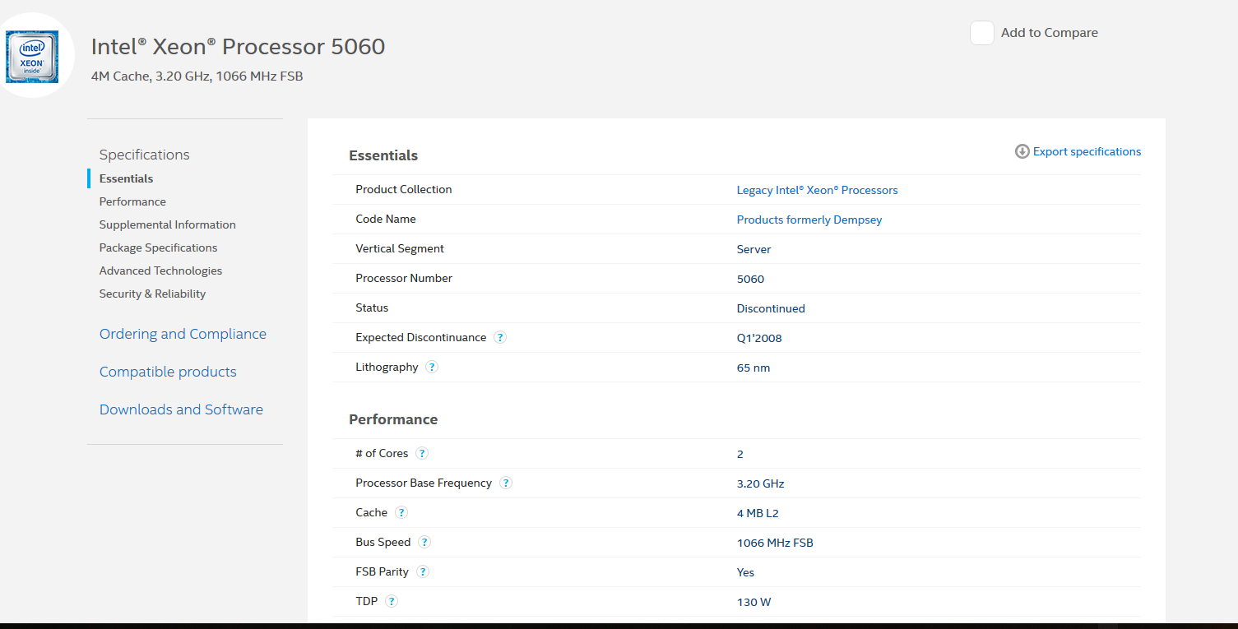Check the Add to Compare checkbox
Image resolution: width=1238 pixels, height=629 pixels.
click(x=982, y=33)
